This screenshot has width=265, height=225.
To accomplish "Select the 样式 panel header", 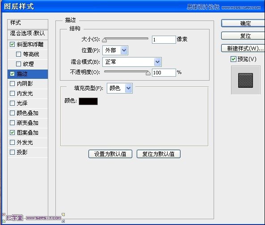I will pyautogui.click(x=28, y=24).
